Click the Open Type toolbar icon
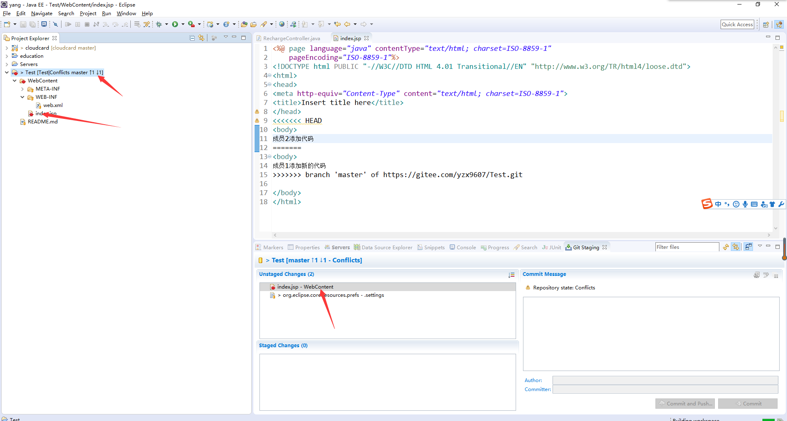Screen dimensions: 787x421 click(x=244, y=24)
